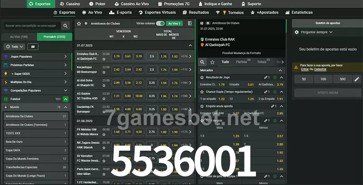This screenshot has height=185, width=363.
Task: Open bet slip settings gear icon
Action: pos(297,32)
